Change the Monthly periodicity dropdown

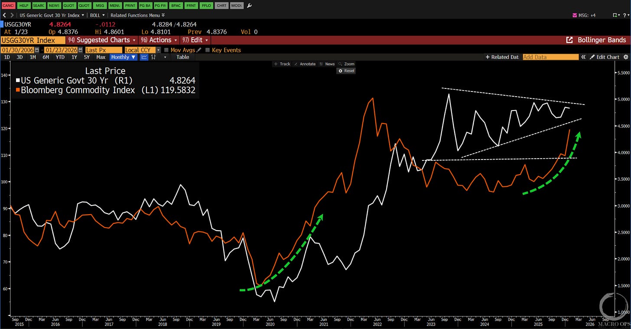[124, 57]
